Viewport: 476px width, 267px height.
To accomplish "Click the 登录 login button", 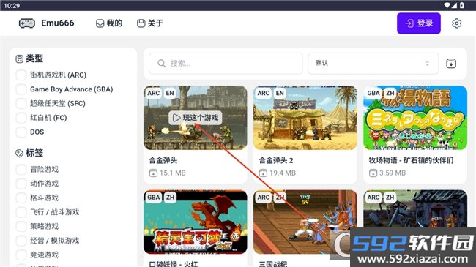I will click(x=419, y=23).
